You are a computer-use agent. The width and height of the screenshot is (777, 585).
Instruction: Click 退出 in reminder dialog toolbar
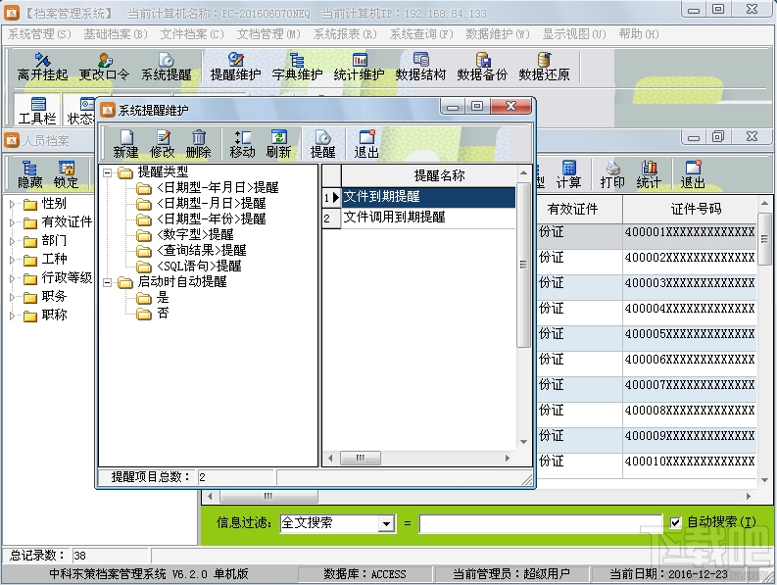[366, 144]
